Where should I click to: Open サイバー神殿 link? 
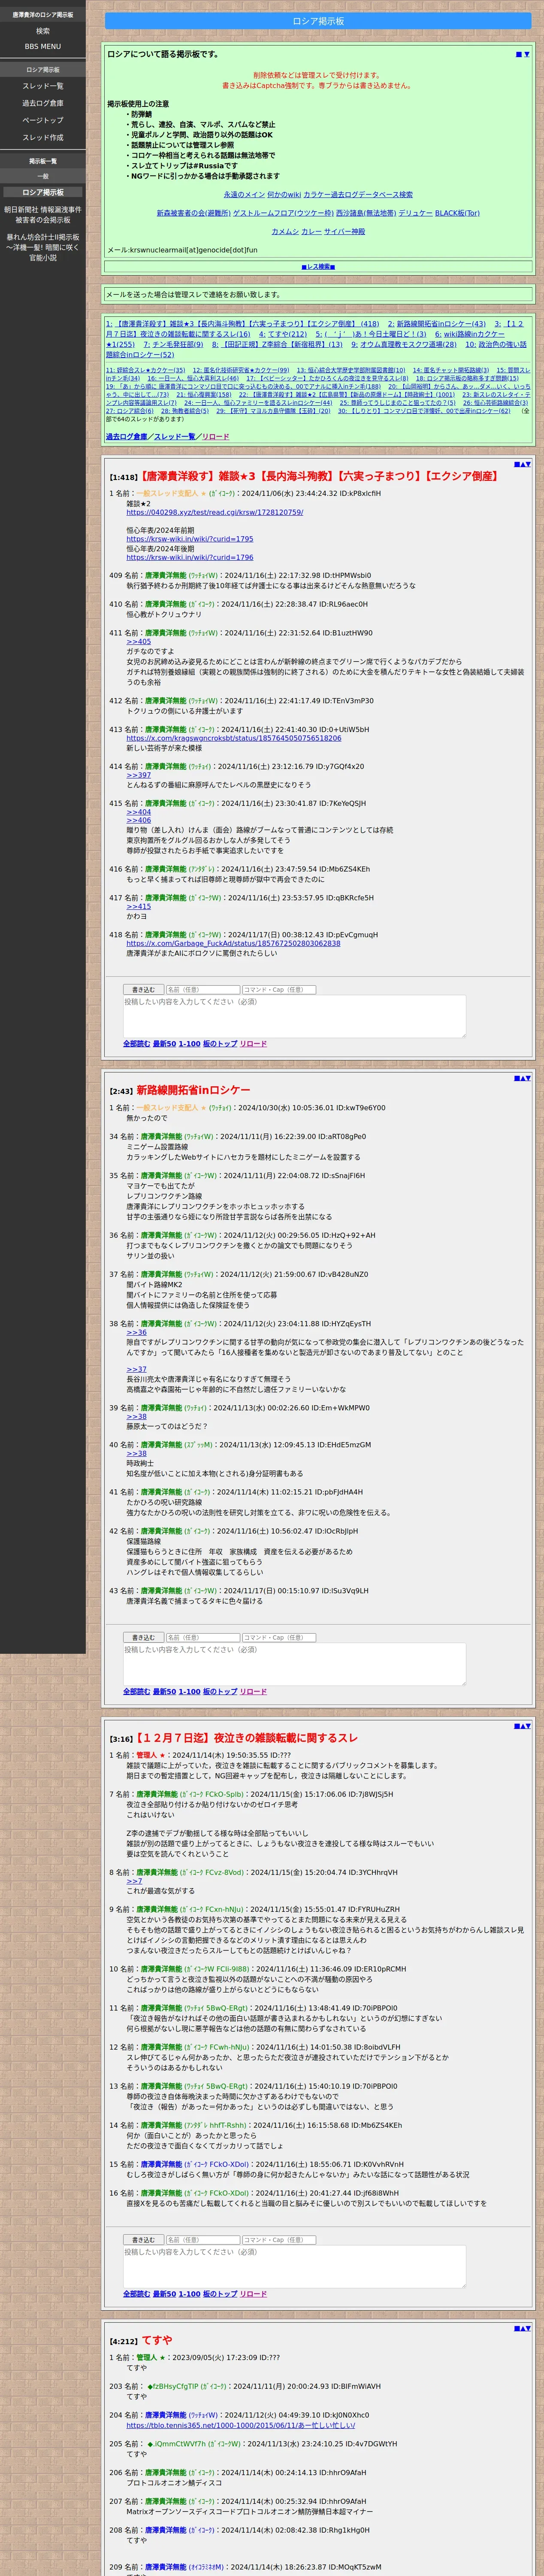[x=344, y=231]
